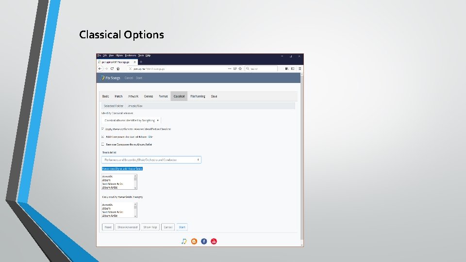Click the browser Back arrow
Screen dimensions: 466x262
coord(100,68)
